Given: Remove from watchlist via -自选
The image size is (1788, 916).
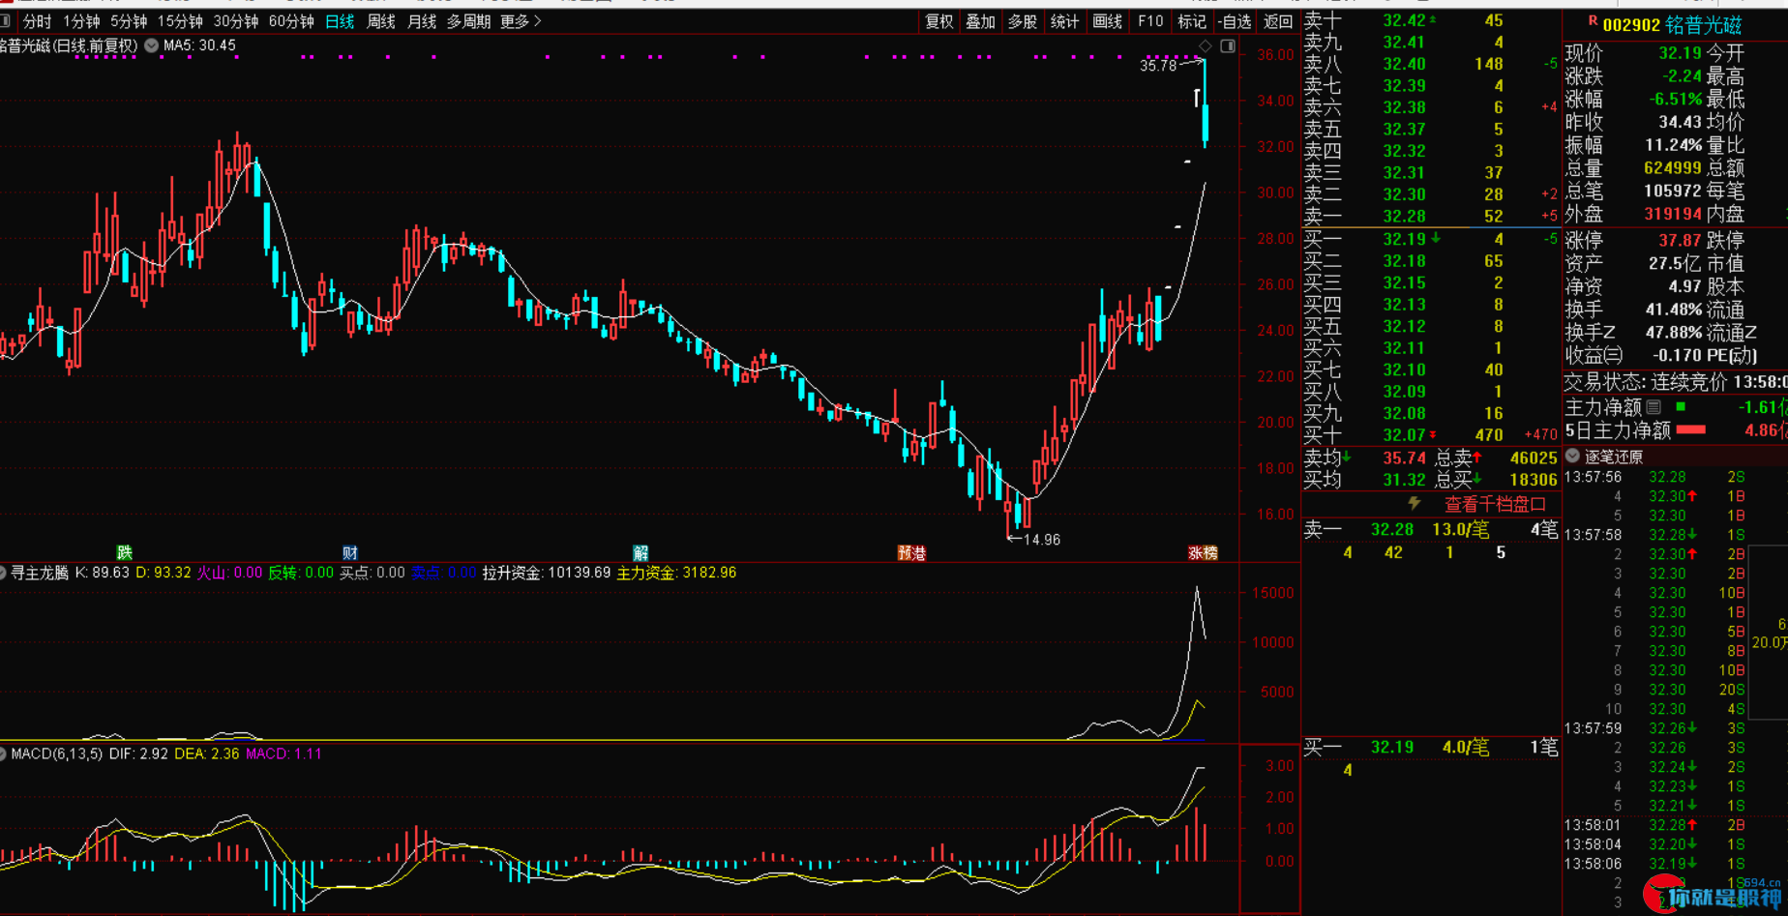Looking at the screenshot, I should 1235,21.
